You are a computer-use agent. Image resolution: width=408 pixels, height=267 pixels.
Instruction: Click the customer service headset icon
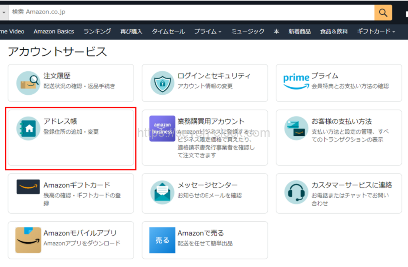[296, 192]
